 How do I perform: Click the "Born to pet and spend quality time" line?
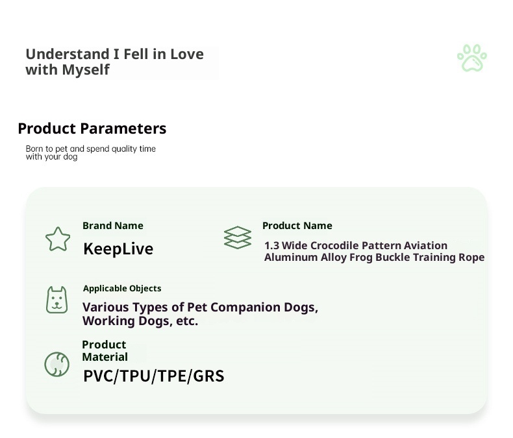coord(91,149)
